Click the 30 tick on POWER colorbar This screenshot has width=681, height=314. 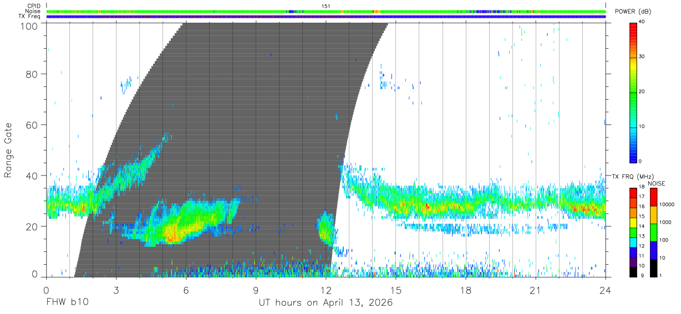tap(642, 57)
